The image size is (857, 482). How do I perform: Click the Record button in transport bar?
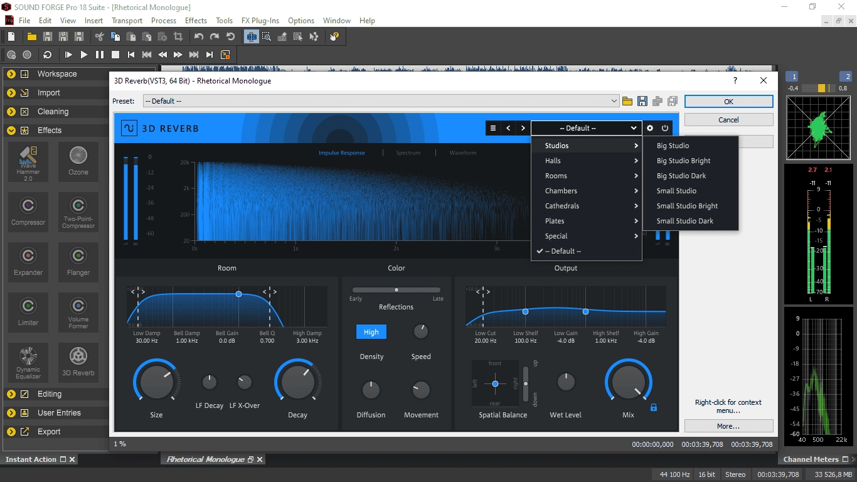click(27, 55)
